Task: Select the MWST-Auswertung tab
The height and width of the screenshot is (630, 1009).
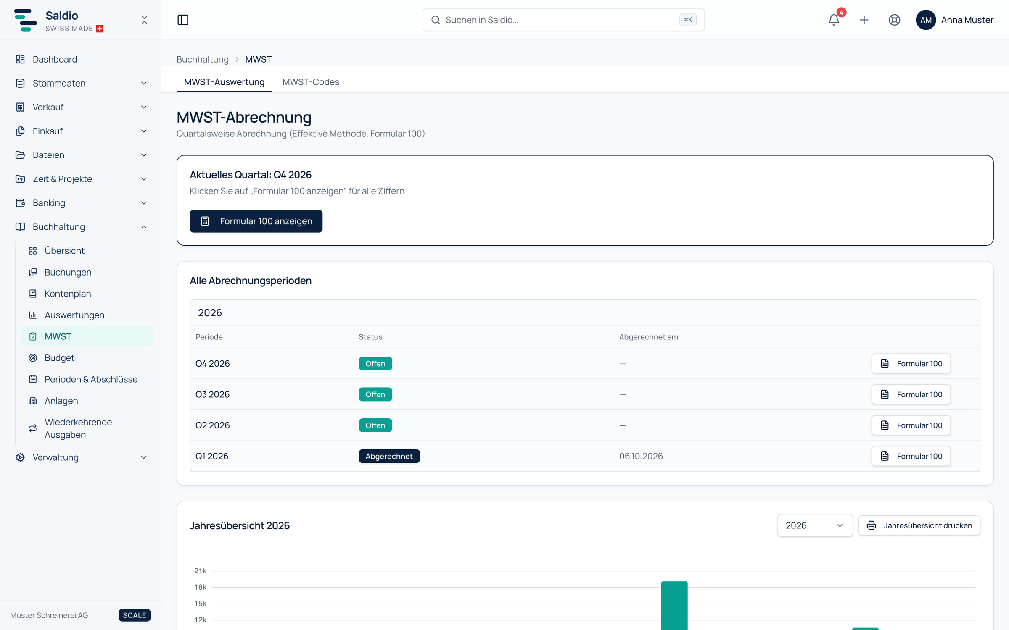Action: tap(224, 82)
